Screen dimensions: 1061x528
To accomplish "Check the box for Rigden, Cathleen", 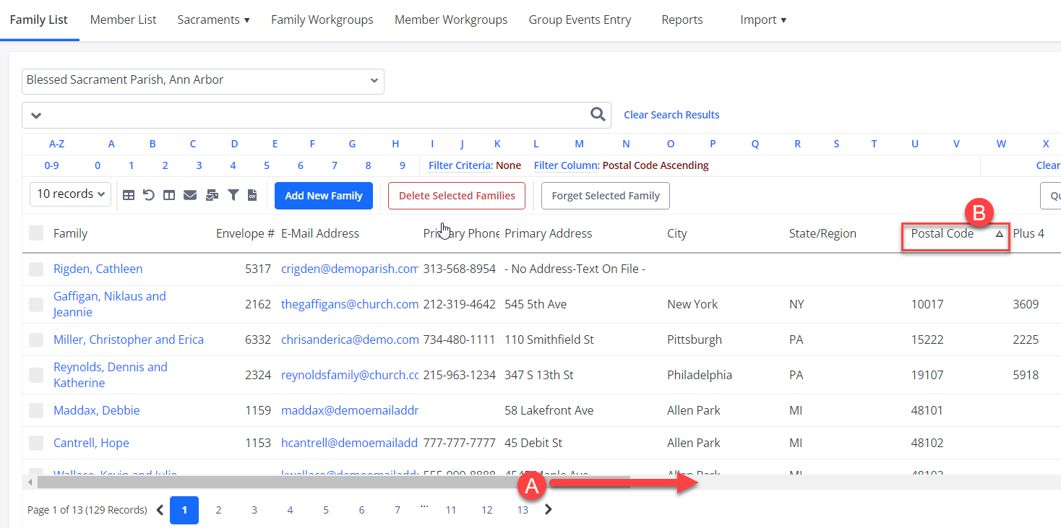I will coord(36,269).
